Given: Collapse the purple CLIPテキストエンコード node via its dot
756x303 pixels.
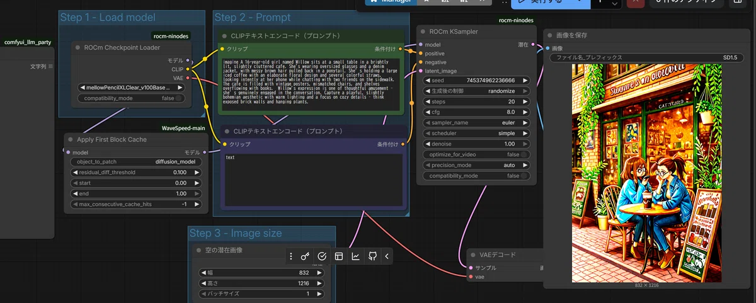Looking at the screenshot, I should [x=226, y=131].
